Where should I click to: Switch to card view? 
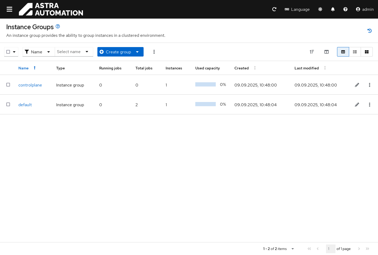[367, 52]
